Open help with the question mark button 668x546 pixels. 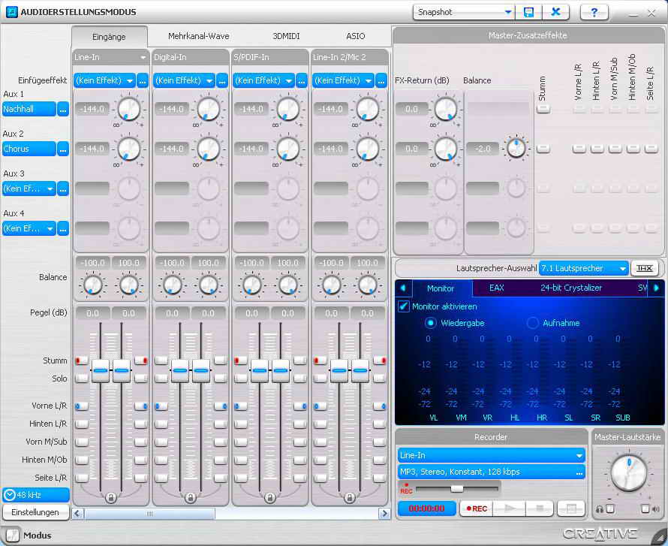pos(594,12)
